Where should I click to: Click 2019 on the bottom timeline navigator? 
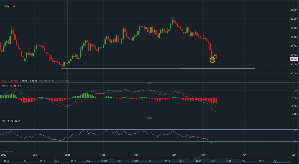click(x=167, y=161)
